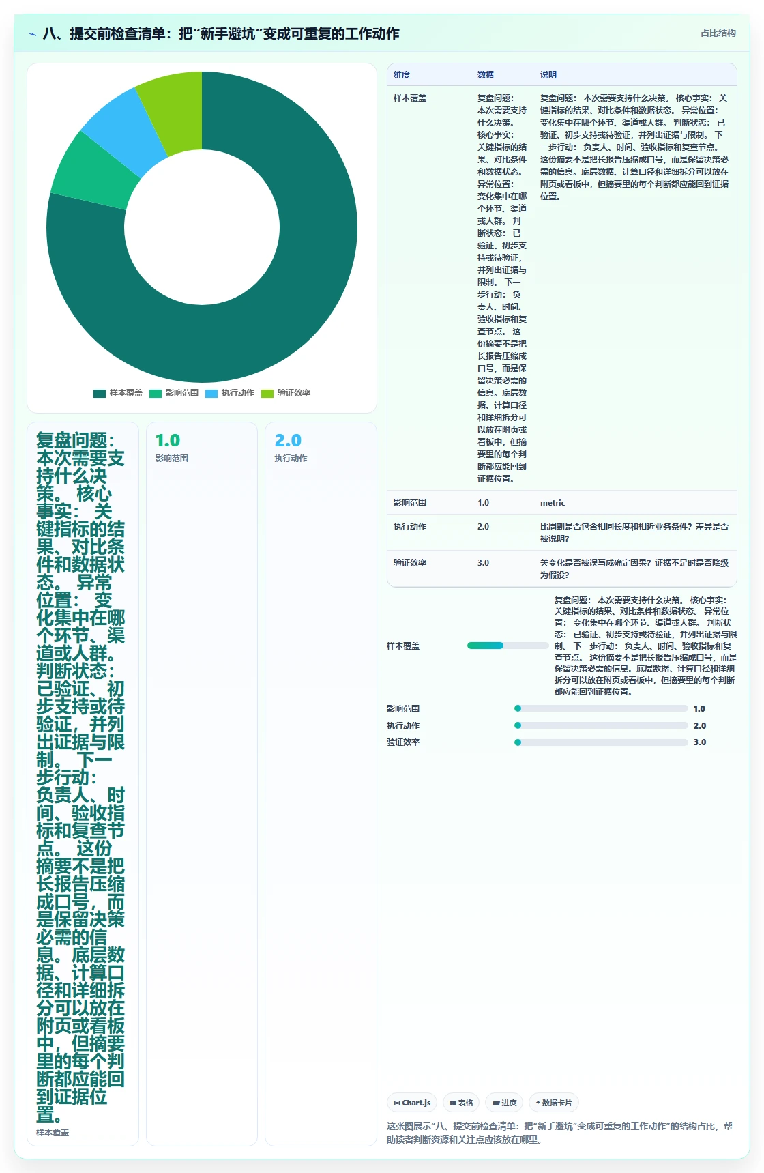Viewport: 764px width, 1173px height.
Task: Click the large-text 样本覆盖 data card
Action: point(83,784)
